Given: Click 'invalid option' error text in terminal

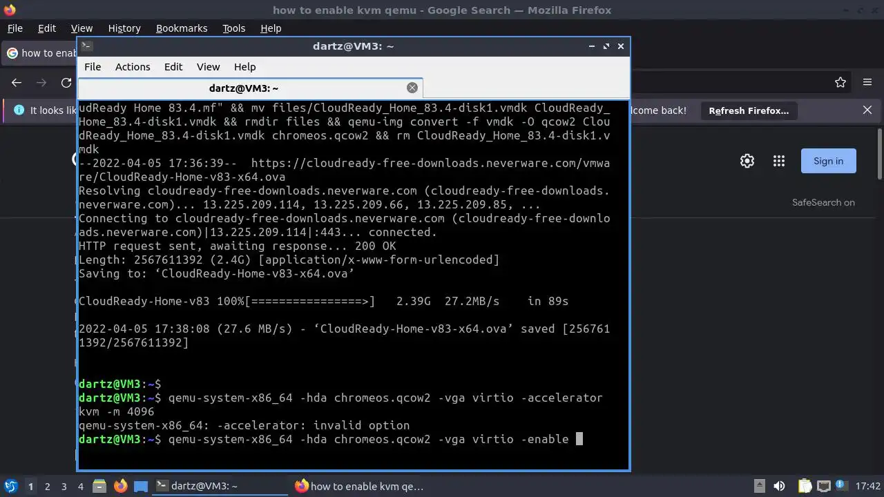Looking at the screenshot, I should (361, 425).
